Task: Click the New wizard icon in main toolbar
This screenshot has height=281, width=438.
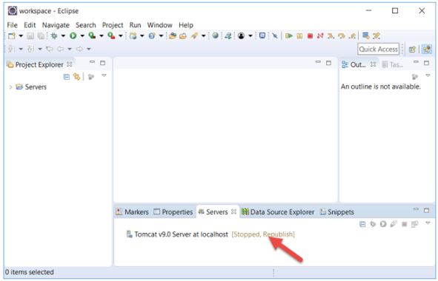Action: click(12, 35)
